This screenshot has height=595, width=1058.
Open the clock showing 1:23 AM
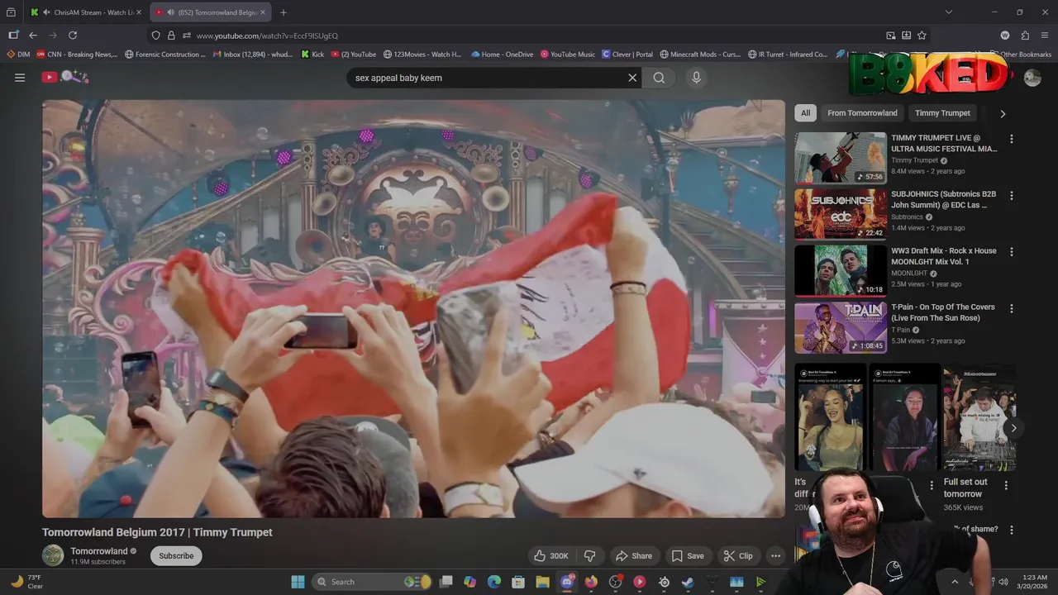click(1034, 582)
